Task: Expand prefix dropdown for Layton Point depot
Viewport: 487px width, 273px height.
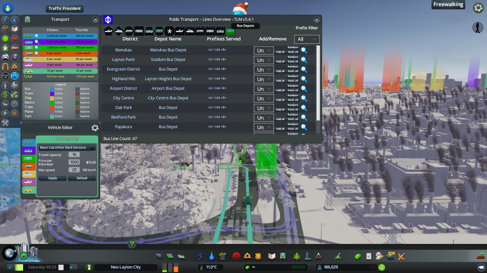Action: tap(264, 60)
